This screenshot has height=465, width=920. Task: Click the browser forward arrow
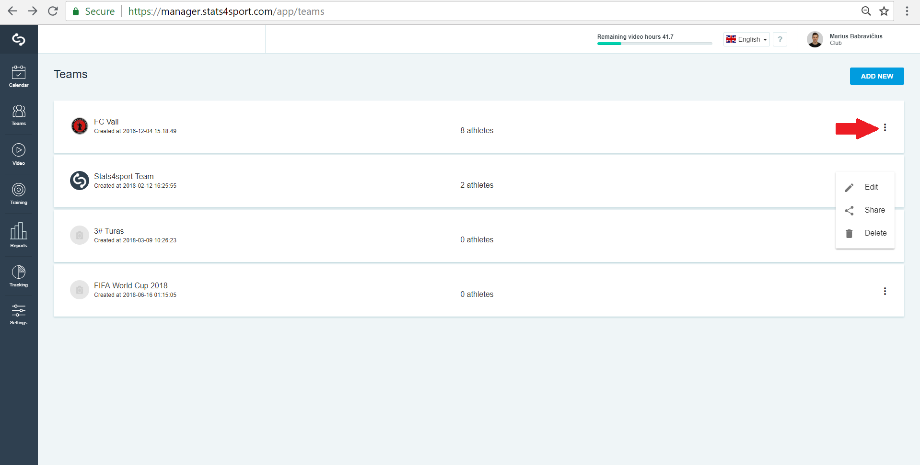click(x=33, y=11)
